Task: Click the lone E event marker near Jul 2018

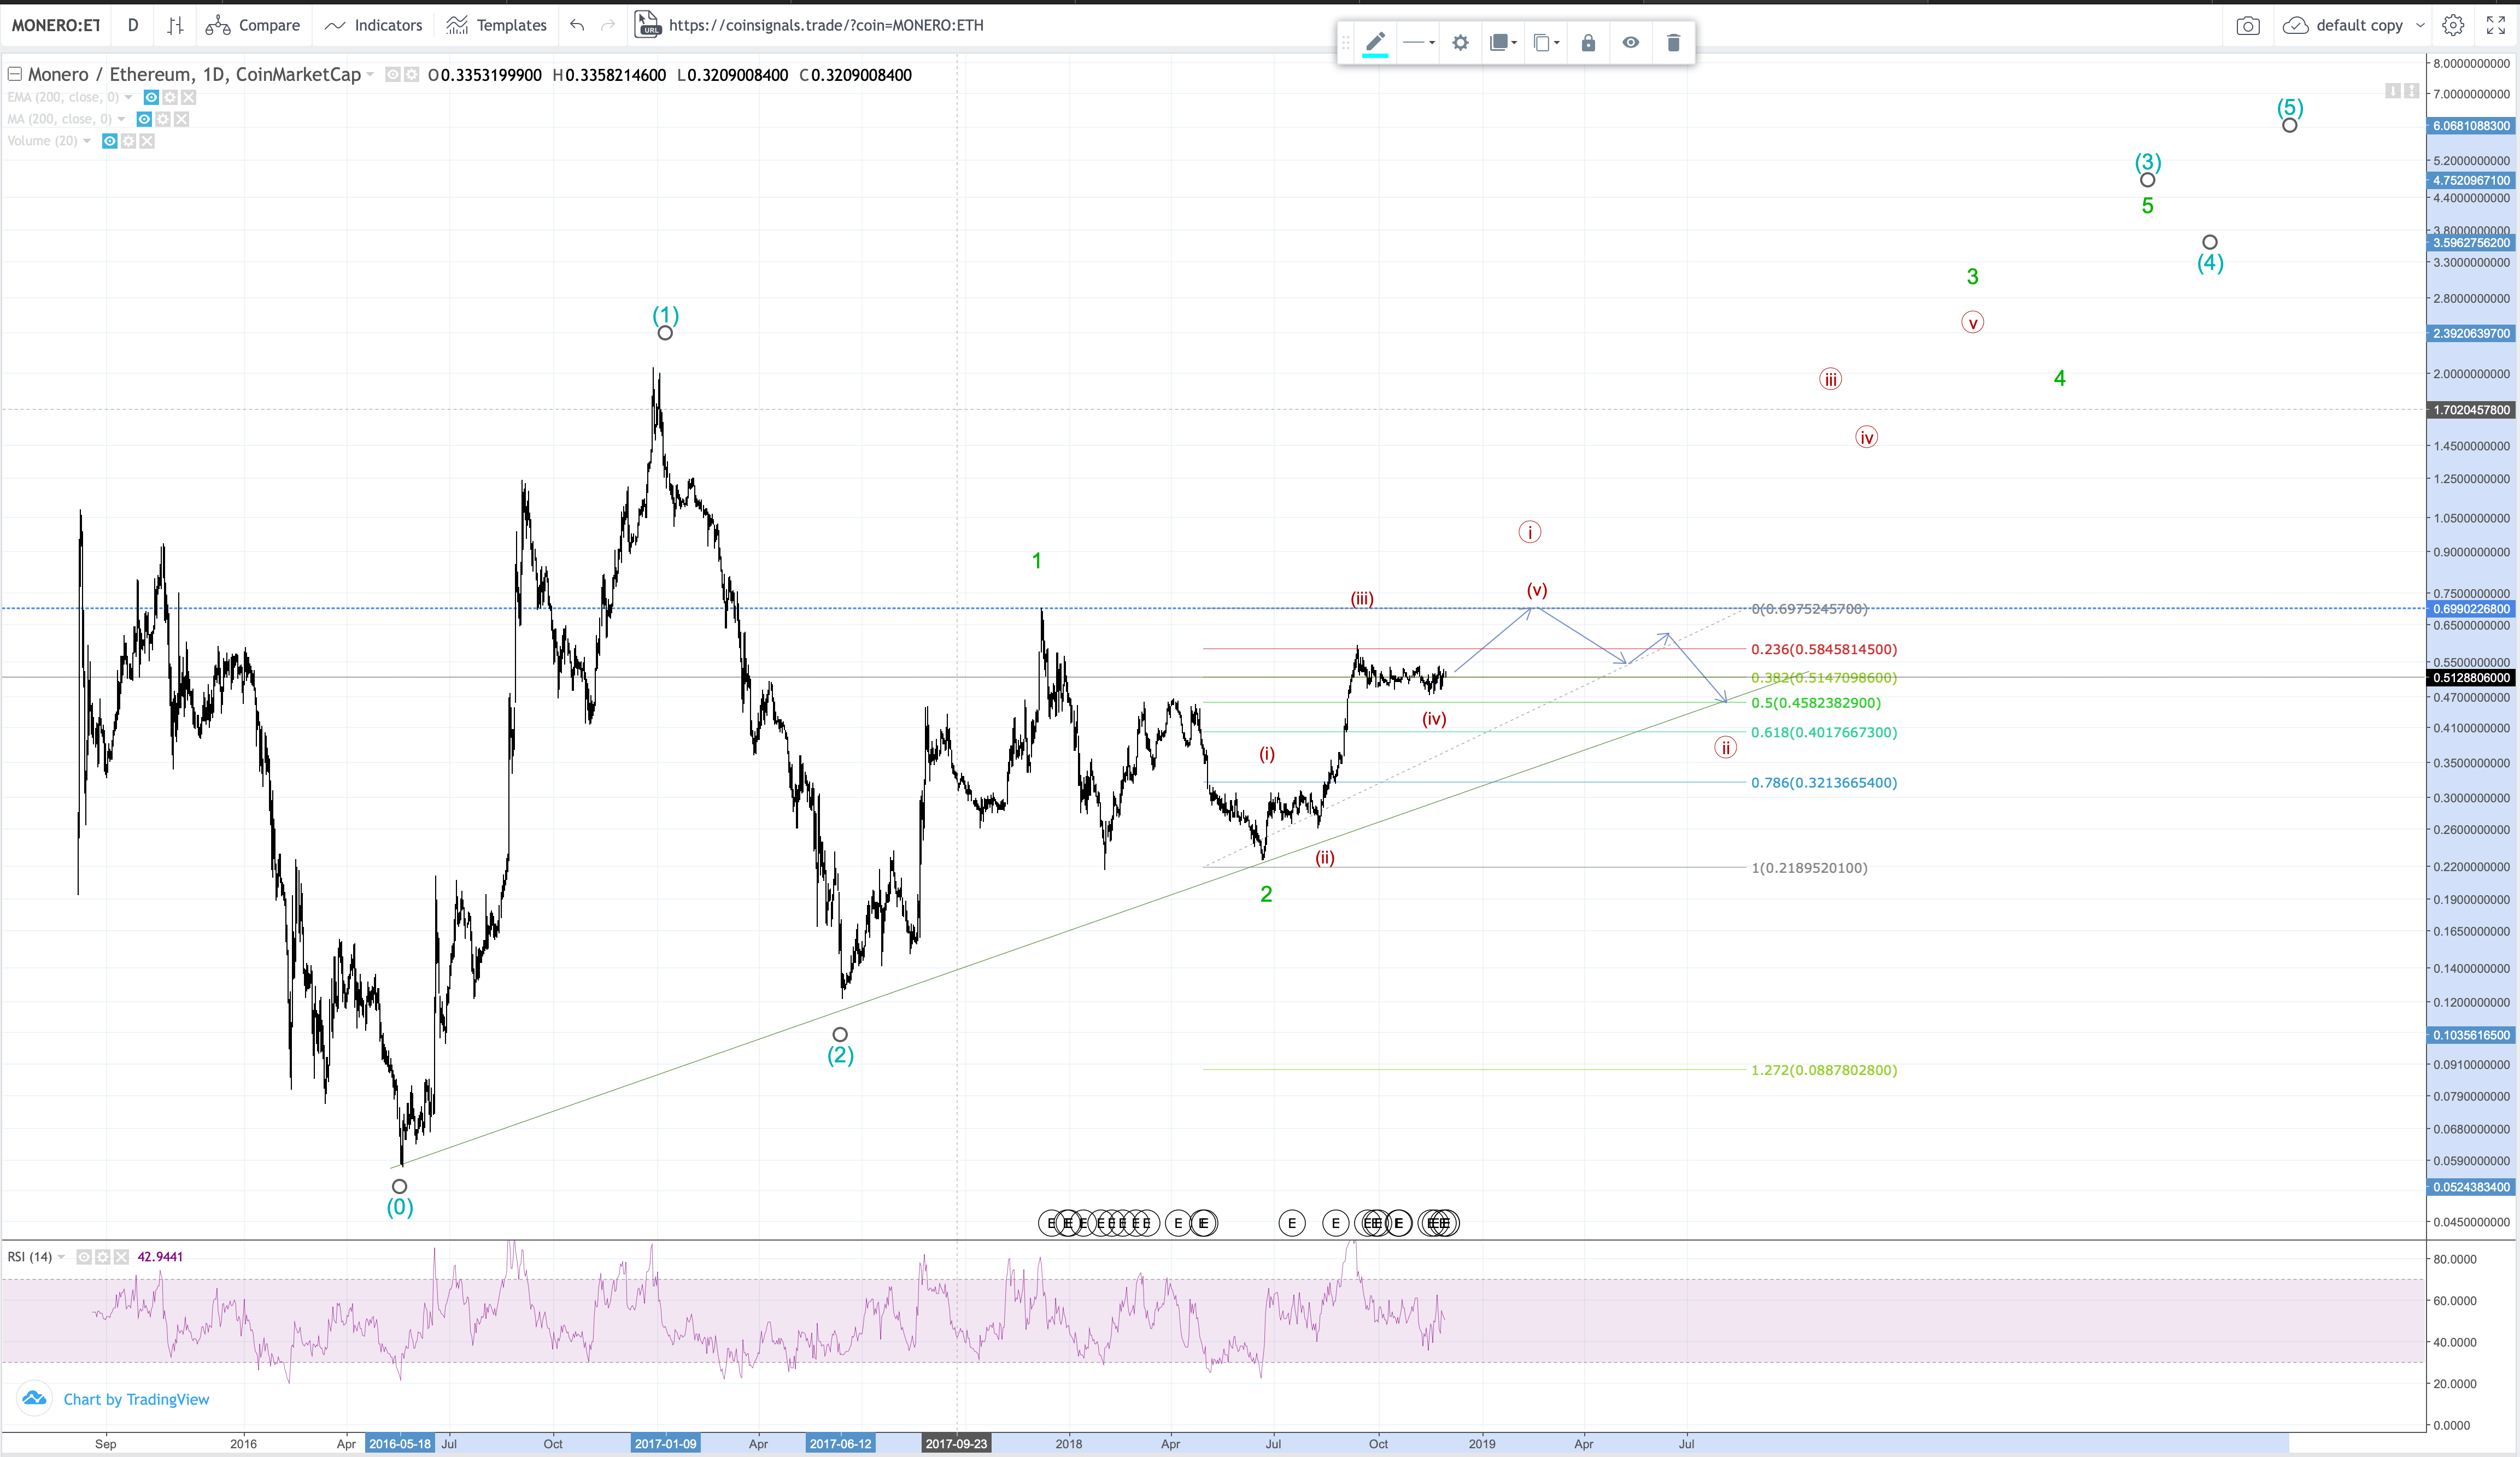Action: click(x=1291, y=1223)
